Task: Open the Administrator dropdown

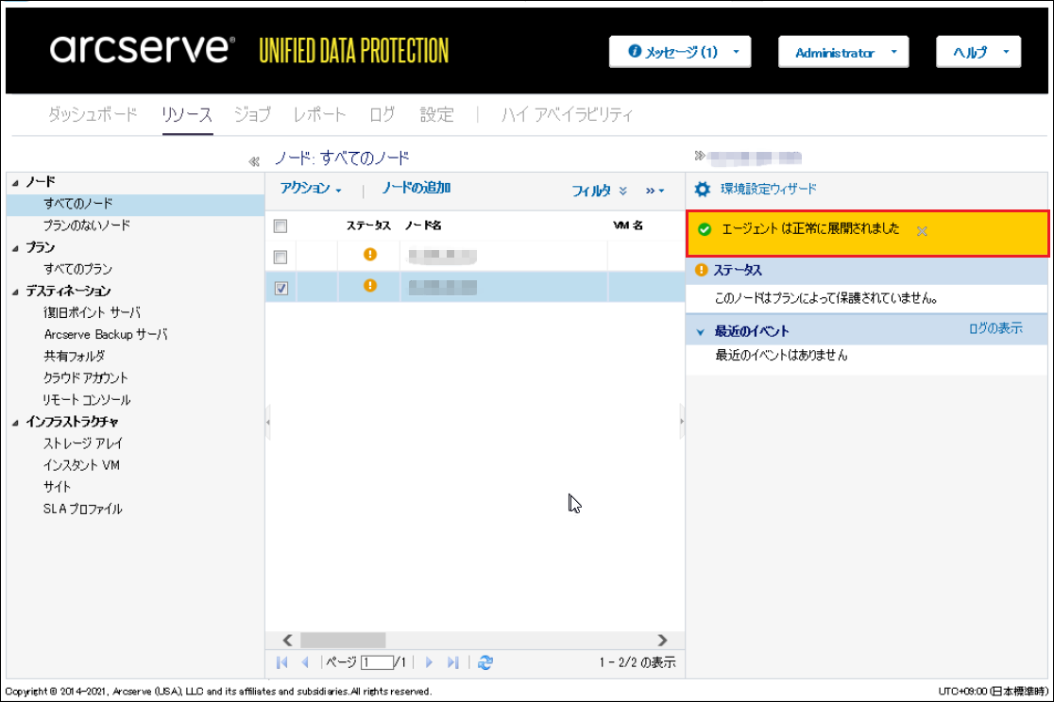Action: click(x=842, y=53)
